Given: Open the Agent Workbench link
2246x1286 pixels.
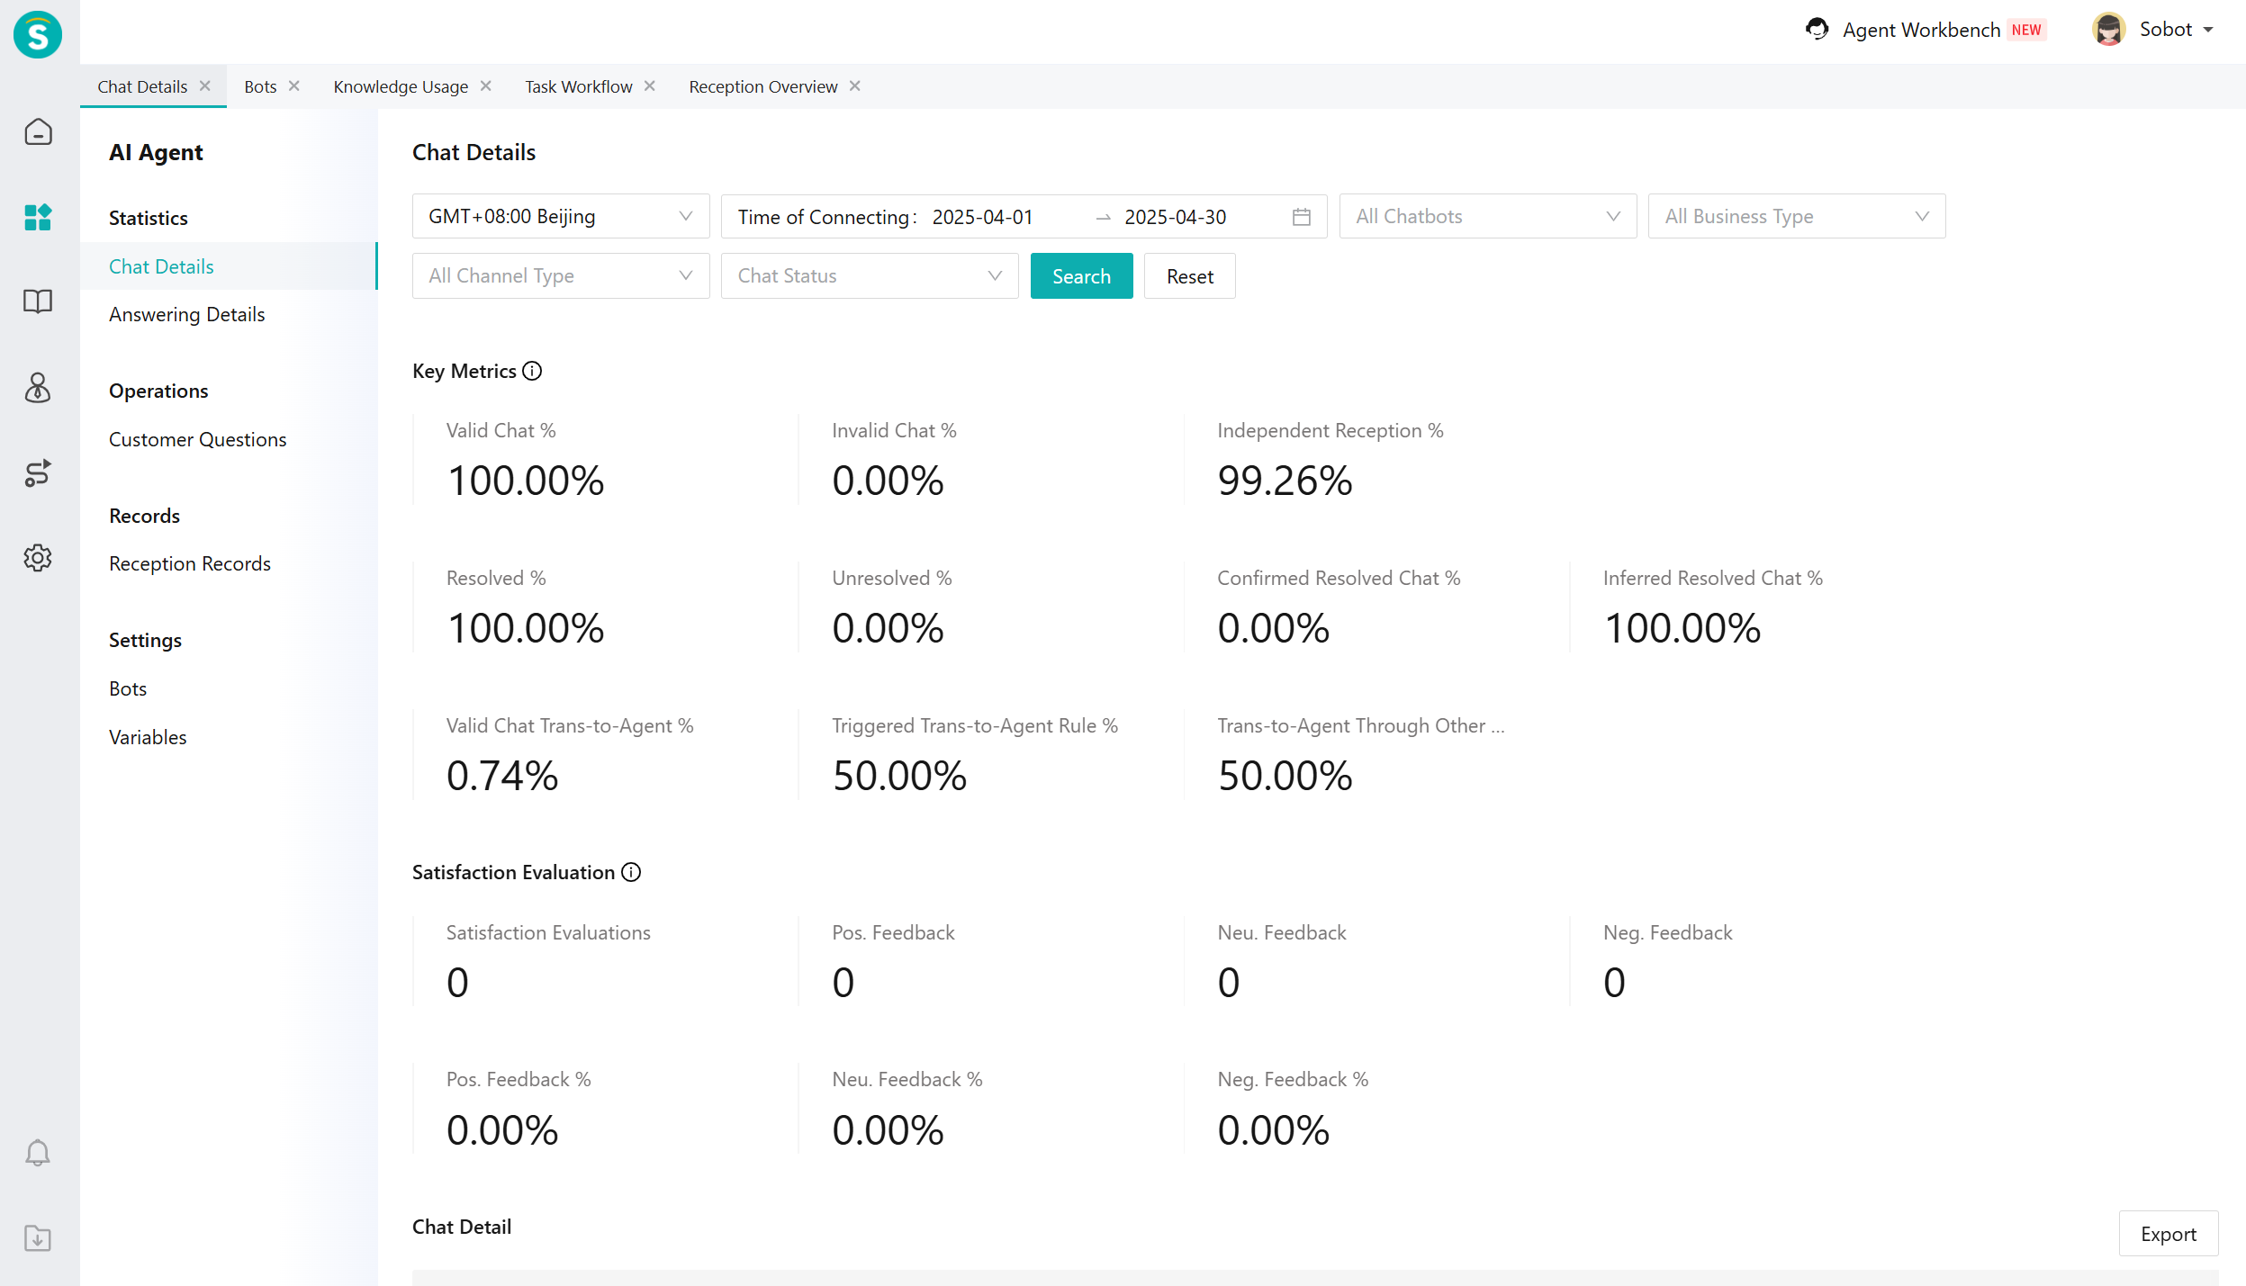Looking at the screenshot, I should click(1921, 30).
